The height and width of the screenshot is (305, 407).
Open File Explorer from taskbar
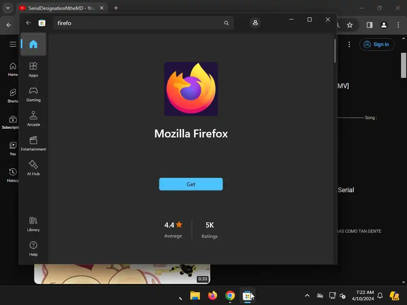coord(195,295)
